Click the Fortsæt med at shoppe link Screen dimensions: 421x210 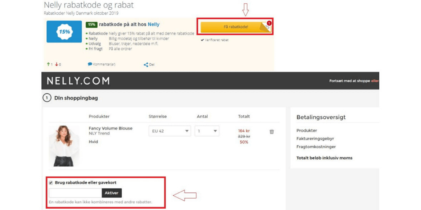coord(349,81)
